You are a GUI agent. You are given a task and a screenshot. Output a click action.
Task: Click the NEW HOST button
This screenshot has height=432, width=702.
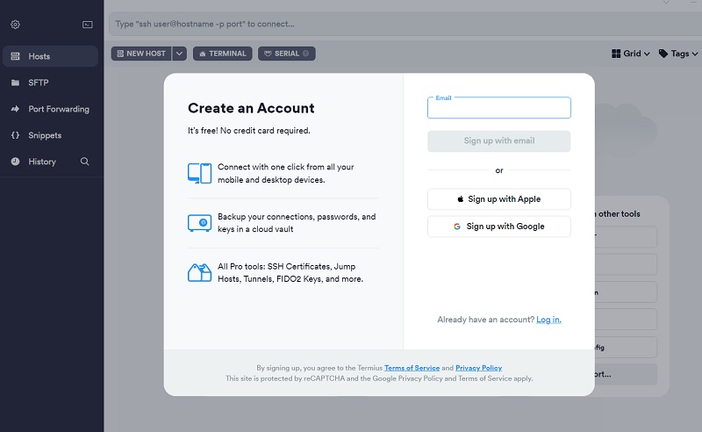coord(140,54)
